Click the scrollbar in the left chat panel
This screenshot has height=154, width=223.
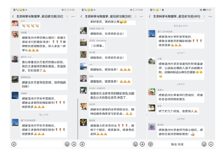(78, 119)
